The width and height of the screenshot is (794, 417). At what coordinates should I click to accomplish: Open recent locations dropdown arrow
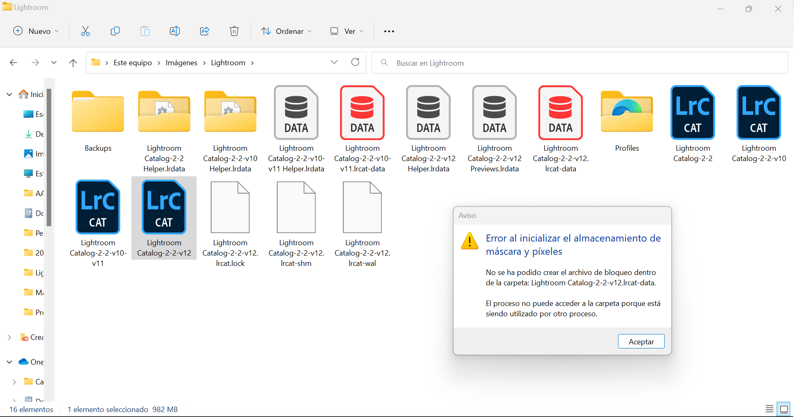[x=54, y=63]
